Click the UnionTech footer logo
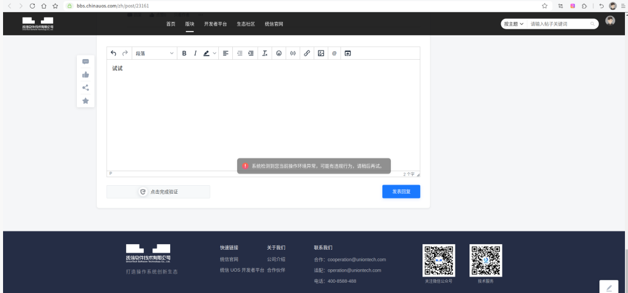628x293 pixels. [148, 253]
